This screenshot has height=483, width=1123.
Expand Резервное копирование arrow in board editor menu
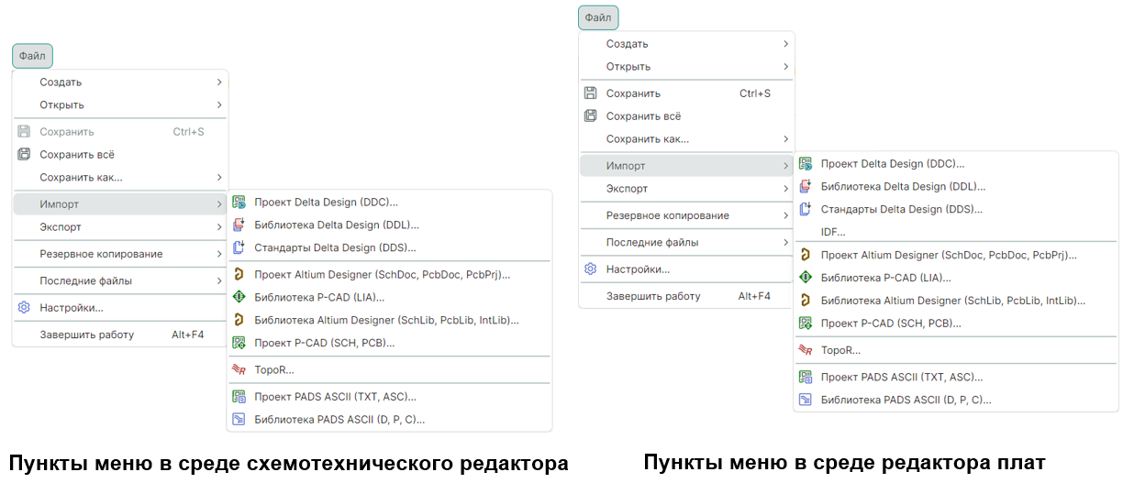786,215
